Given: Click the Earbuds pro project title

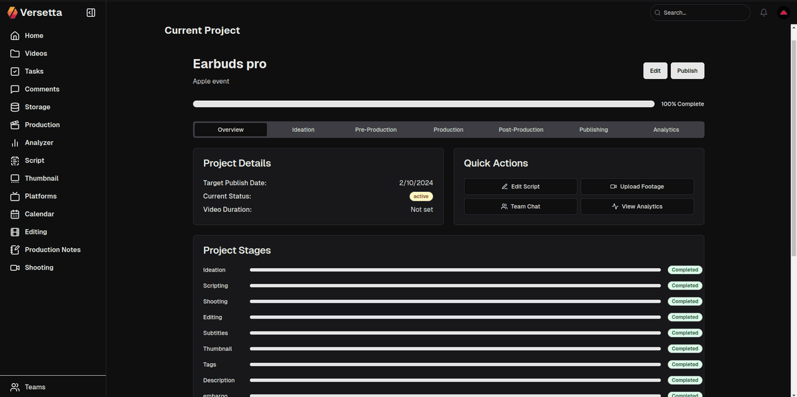Looking at the screenshot, I should point(230,64).
